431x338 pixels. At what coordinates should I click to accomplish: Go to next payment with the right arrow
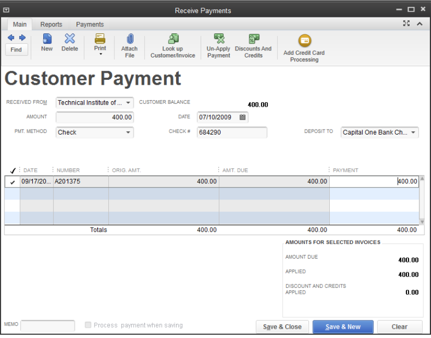pos(22,38)
